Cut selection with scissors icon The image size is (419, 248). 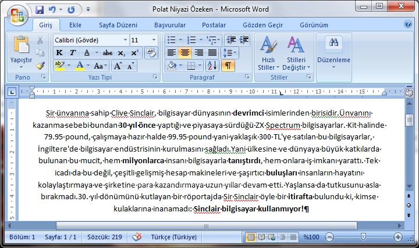click(x=40, y=40)
